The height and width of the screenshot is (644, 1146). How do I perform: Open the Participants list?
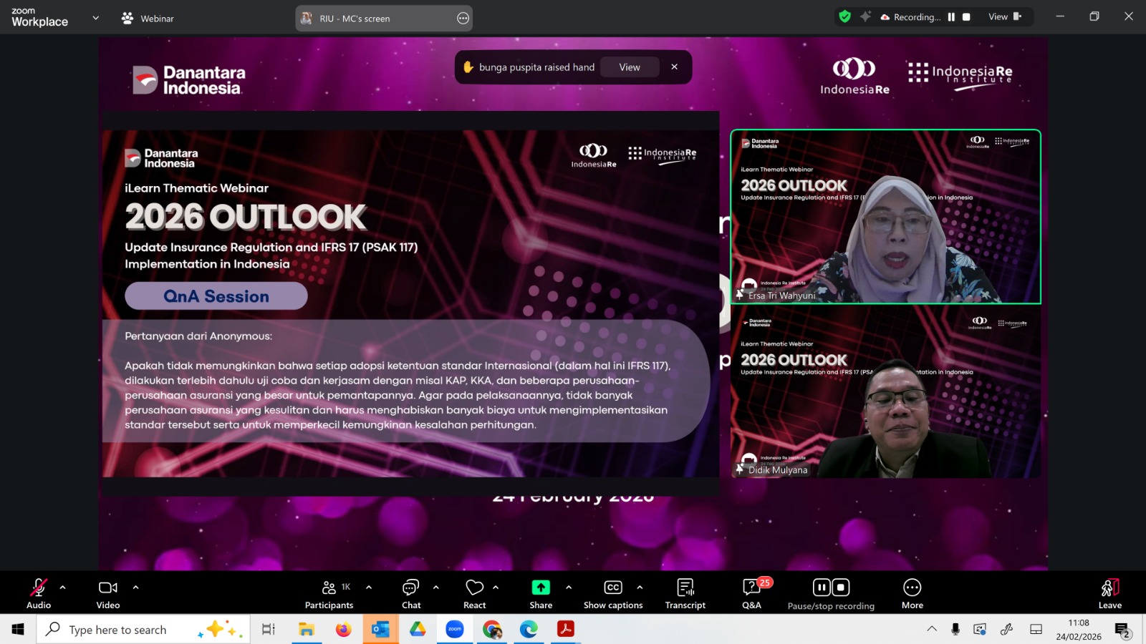click(x=329, y=593)
